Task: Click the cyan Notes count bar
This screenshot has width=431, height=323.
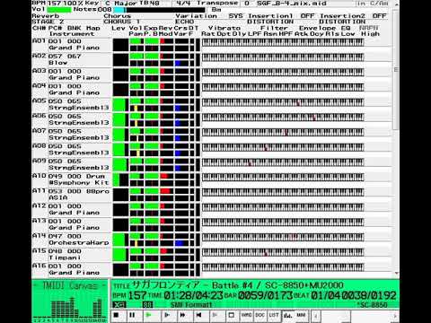Action: coord(119,10)
